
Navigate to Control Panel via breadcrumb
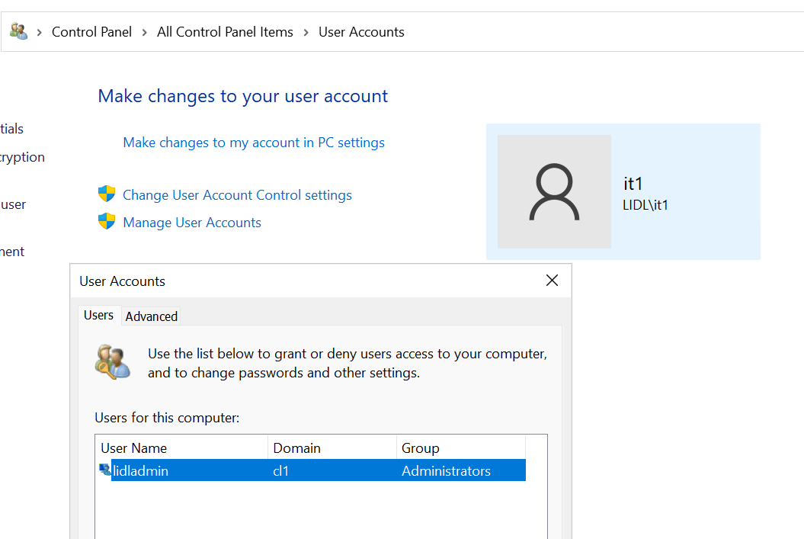pos(91,31)
